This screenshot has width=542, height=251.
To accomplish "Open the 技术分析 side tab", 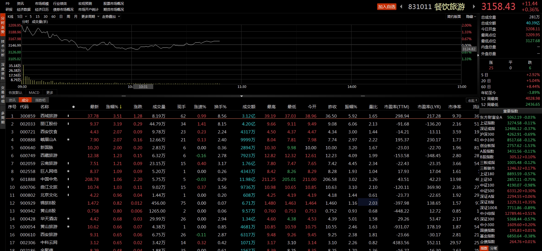I will [x=3, y=48].
